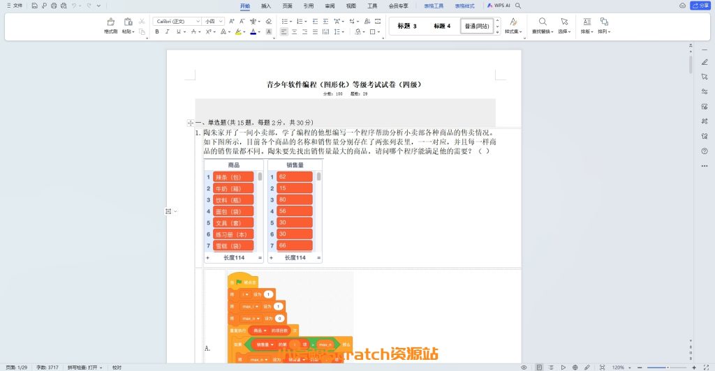Viewport: 715px width, 371px height.
Task: Click the table move handle above question 1
Action: pyautogui.click(x=190, y=123)
